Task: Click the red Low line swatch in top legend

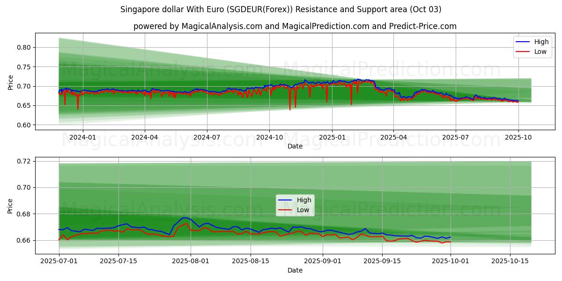Action: point(523,52)
